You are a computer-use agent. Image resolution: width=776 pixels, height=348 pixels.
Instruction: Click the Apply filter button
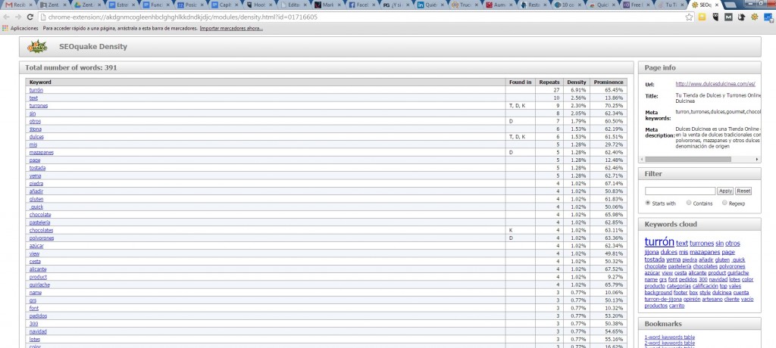[725, 191]
